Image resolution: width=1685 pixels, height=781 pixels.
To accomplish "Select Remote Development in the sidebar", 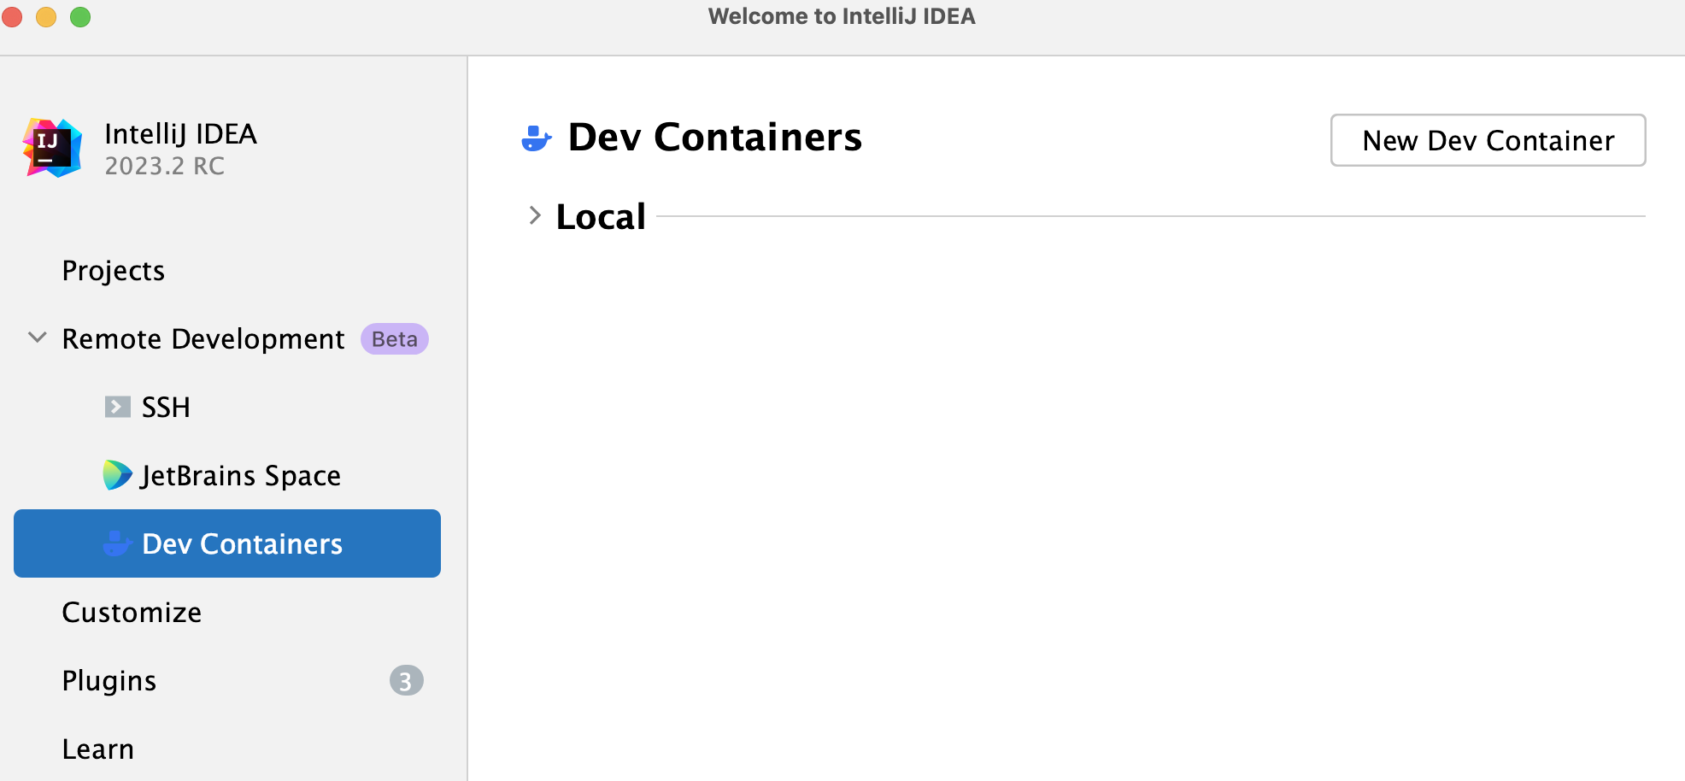I will pyautogui.click(x=203, y=339).
